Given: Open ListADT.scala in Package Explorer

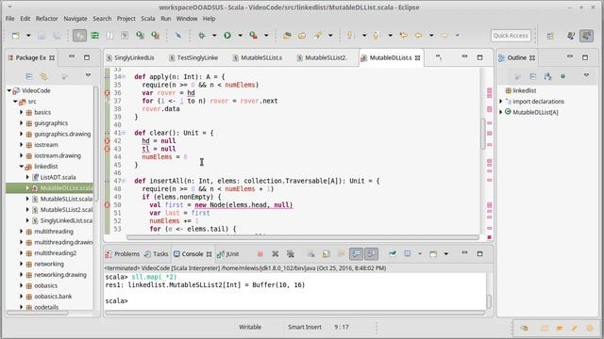Looking at the screenshot, I should tap(58, 177).
